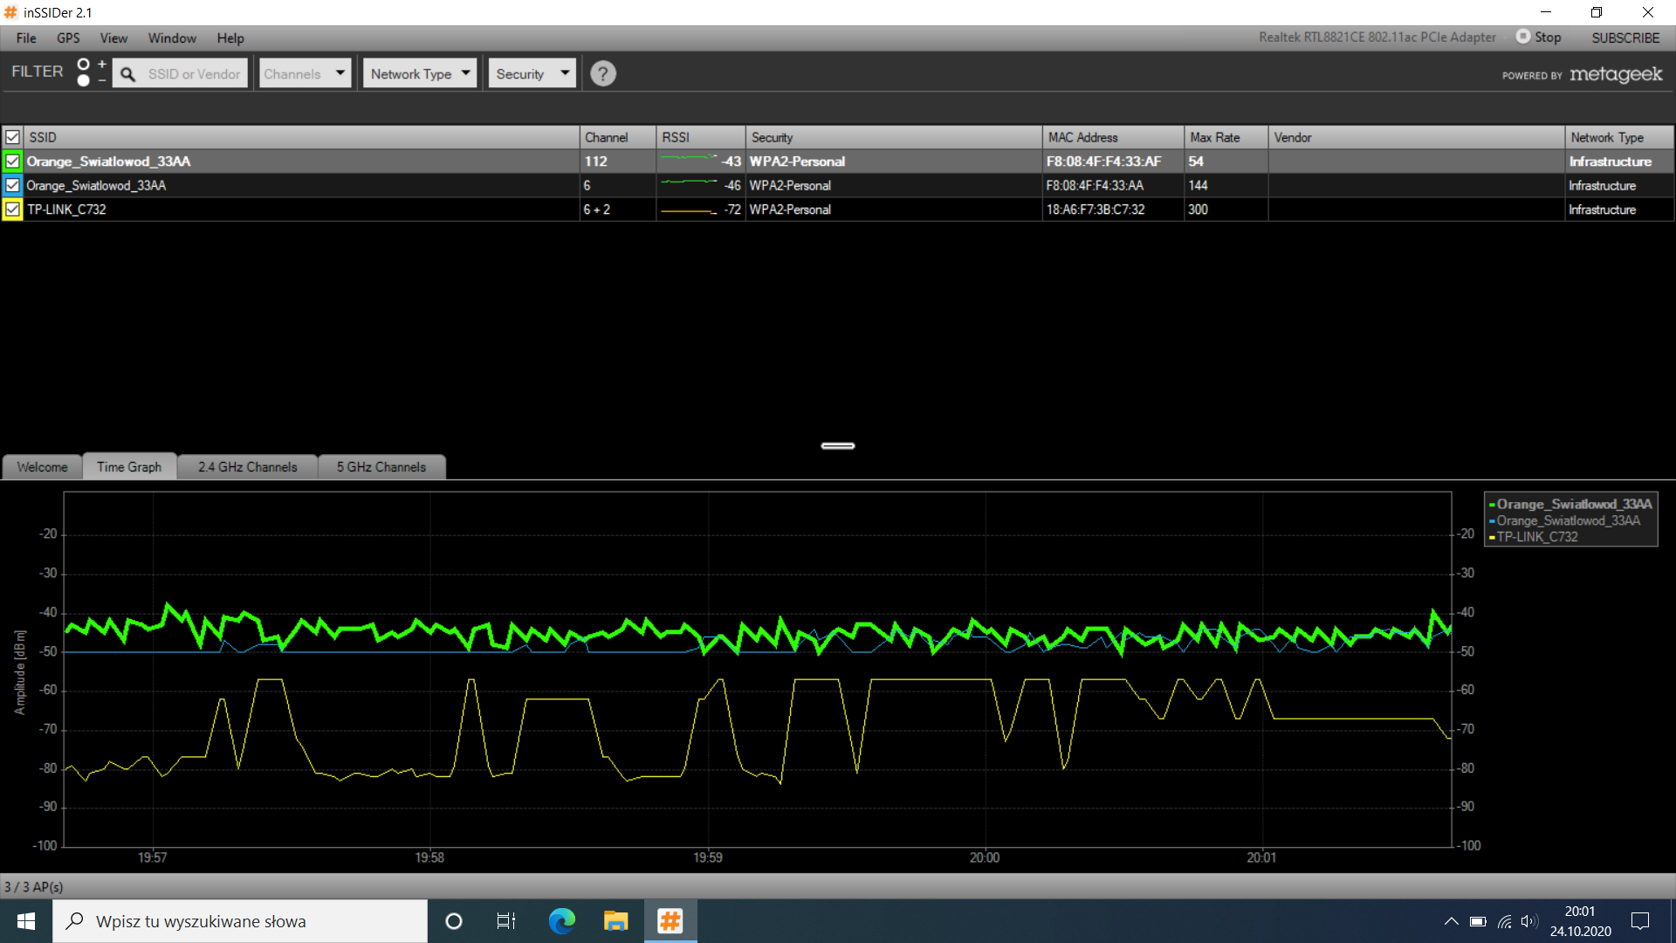Sort by the SSID column header

click(301, 137)
